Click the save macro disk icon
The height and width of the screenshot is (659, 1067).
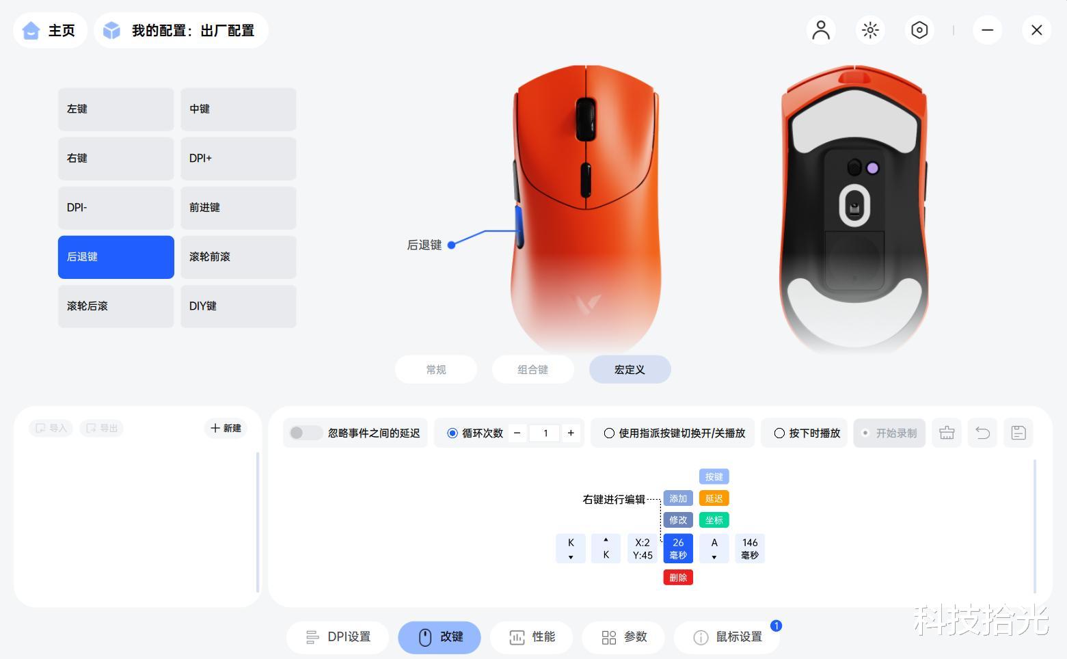pyautogui.click(x=1018, y=433)
